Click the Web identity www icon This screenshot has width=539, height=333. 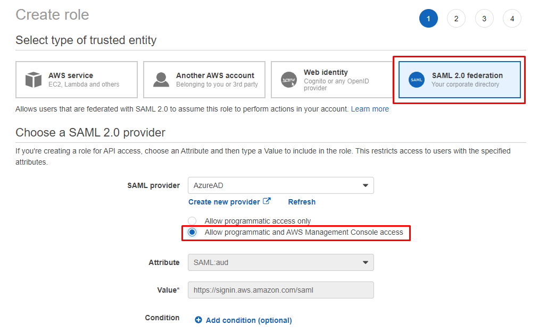tap(288, 80)
